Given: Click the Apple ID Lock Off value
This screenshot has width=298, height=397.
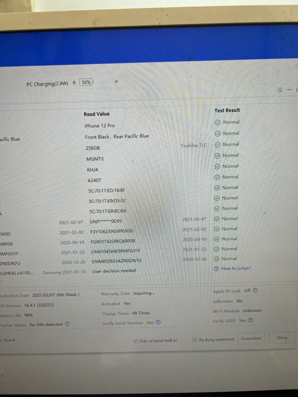Looking at the screenshot, I should (247, 291).
